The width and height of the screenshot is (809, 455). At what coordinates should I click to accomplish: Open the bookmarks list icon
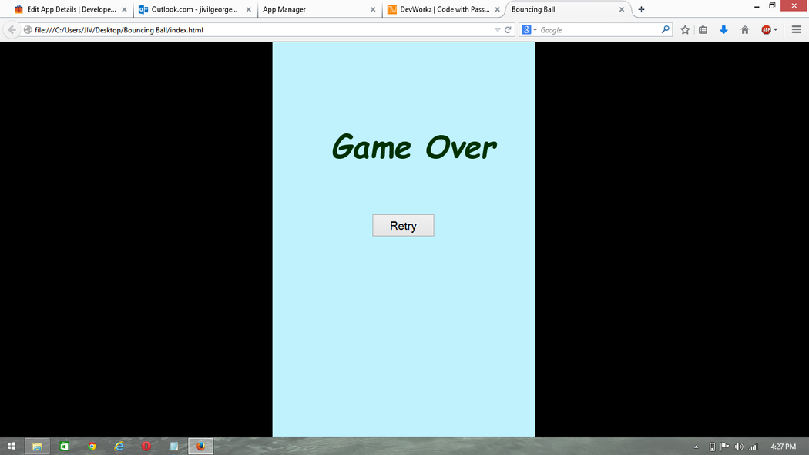coord(703,30)
